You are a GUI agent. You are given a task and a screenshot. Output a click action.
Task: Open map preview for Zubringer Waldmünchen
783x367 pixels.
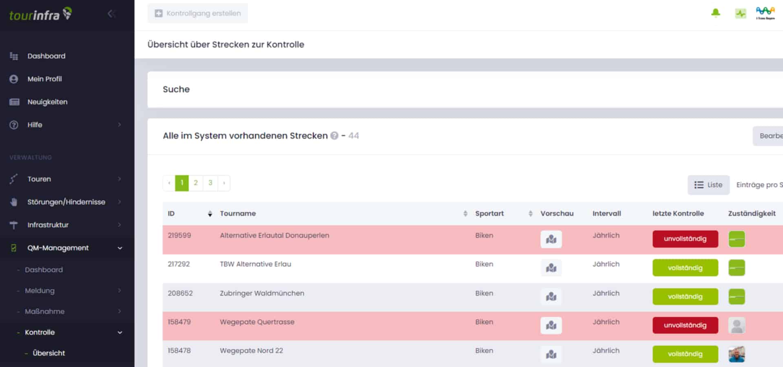pos(551,297)
